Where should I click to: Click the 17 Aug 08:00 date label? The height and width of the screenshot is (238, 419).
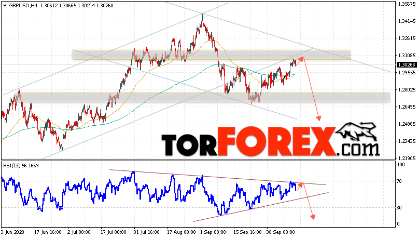click(x=181, y=232)
